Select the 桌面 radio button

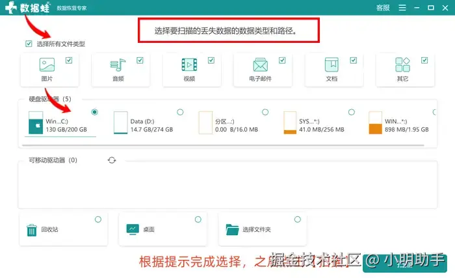[198, 220]
